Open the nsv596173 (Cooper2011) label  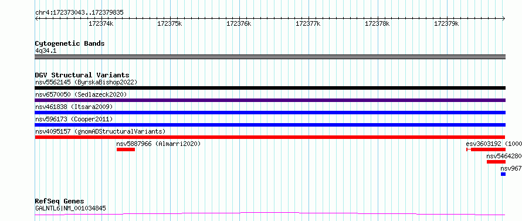coord(74,119)
